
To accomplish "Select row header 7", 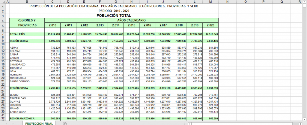I will pyautogui.click(x=3, y=34).
